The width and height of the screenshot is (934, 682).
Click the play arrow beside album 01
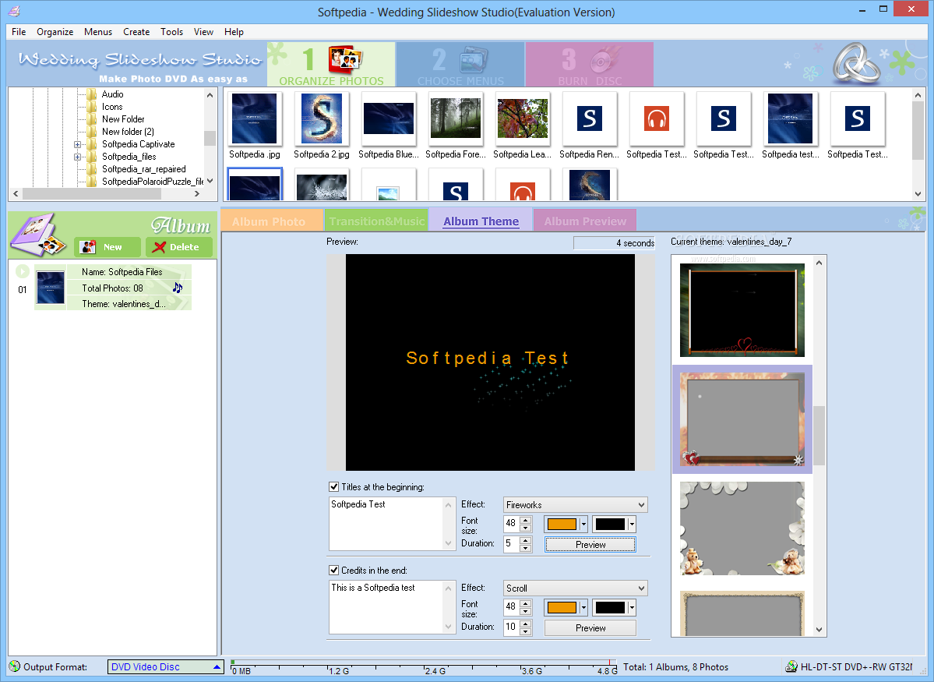tap(22, 272)
